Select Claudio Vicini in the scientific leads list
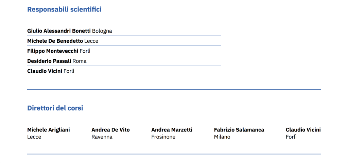The image size is (348, 163). pyautogui.click(x=45, y=71)
